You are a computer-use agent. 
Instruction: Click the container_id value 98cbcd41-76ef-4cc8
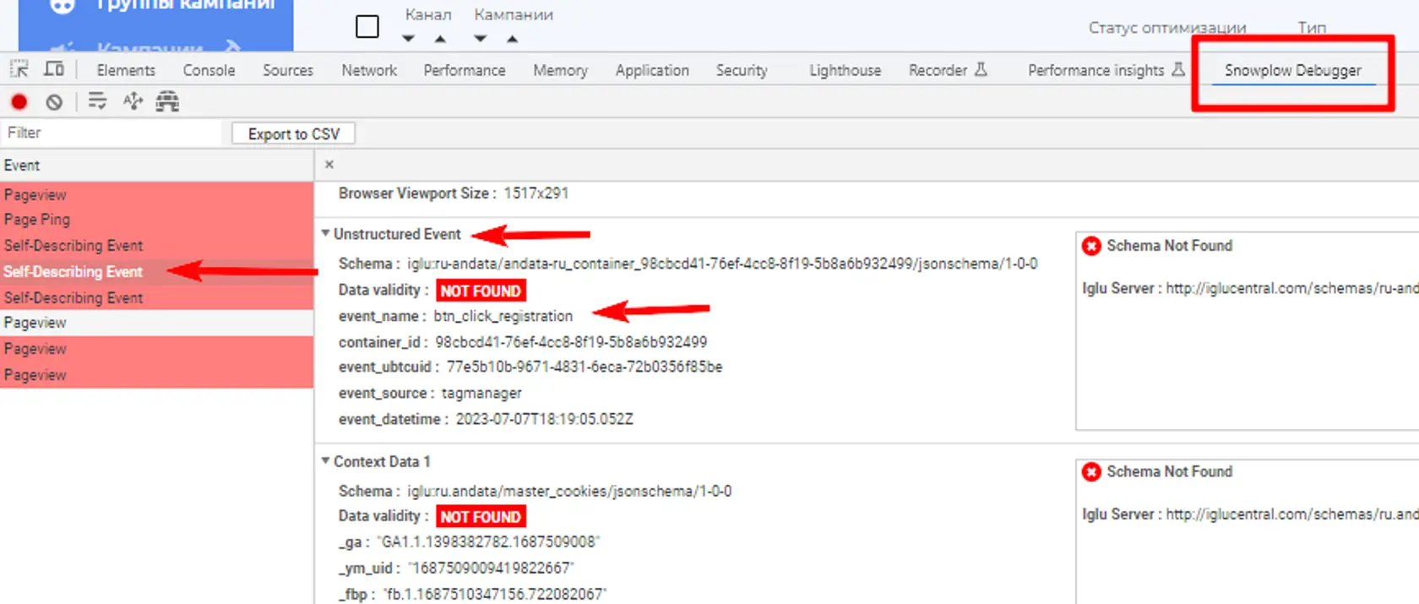click(x=571, y=342)
